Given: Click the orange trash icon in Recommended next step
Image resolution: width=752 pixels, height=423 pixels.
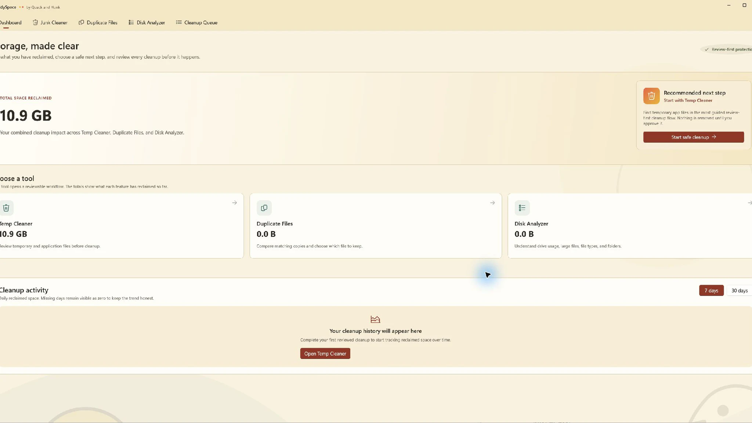Looking at the screenshot, I should (651, 96).
